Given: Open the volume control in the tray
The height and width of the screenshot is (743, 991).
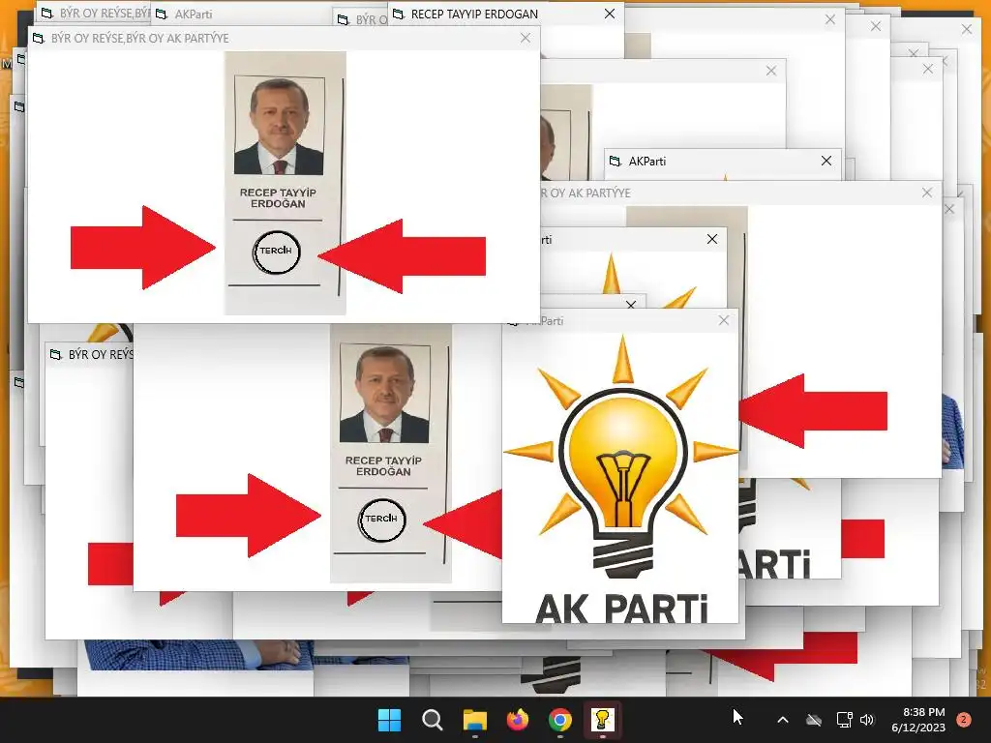Looking at the screenshot, I should [x=866, y=720].
